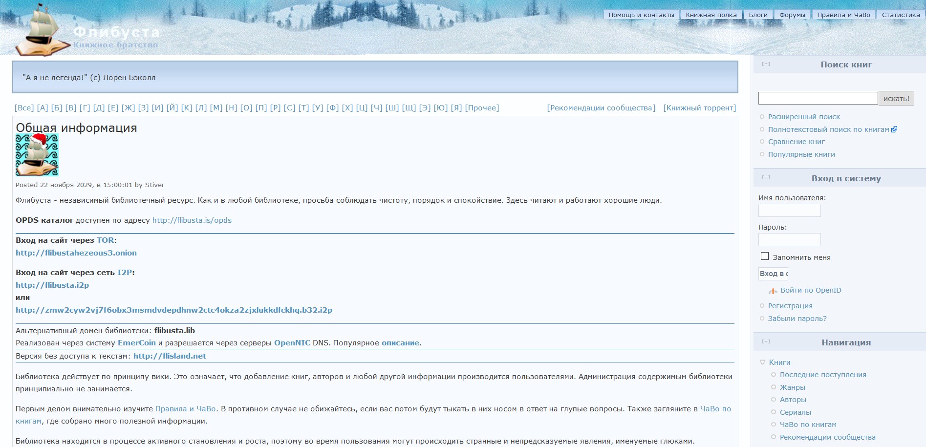Viewport: 926px width, 447px height.
Task: Enable the Запомнить меня checkbox
Action: (x=765, y=256)
